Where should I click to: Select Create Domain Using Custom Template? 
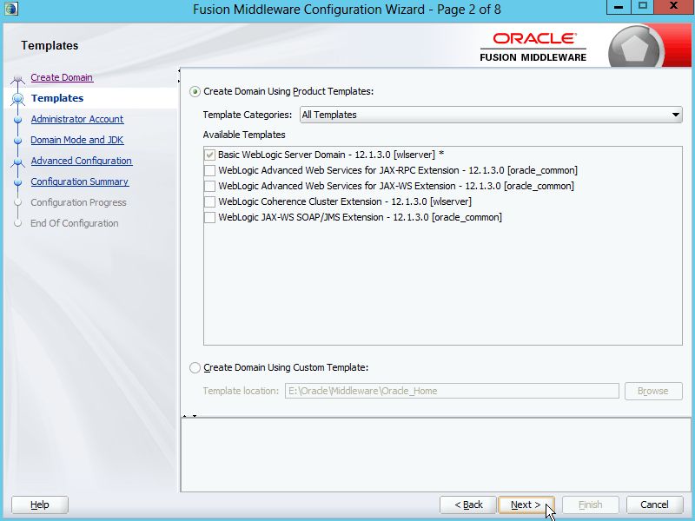tap(195, 367)
